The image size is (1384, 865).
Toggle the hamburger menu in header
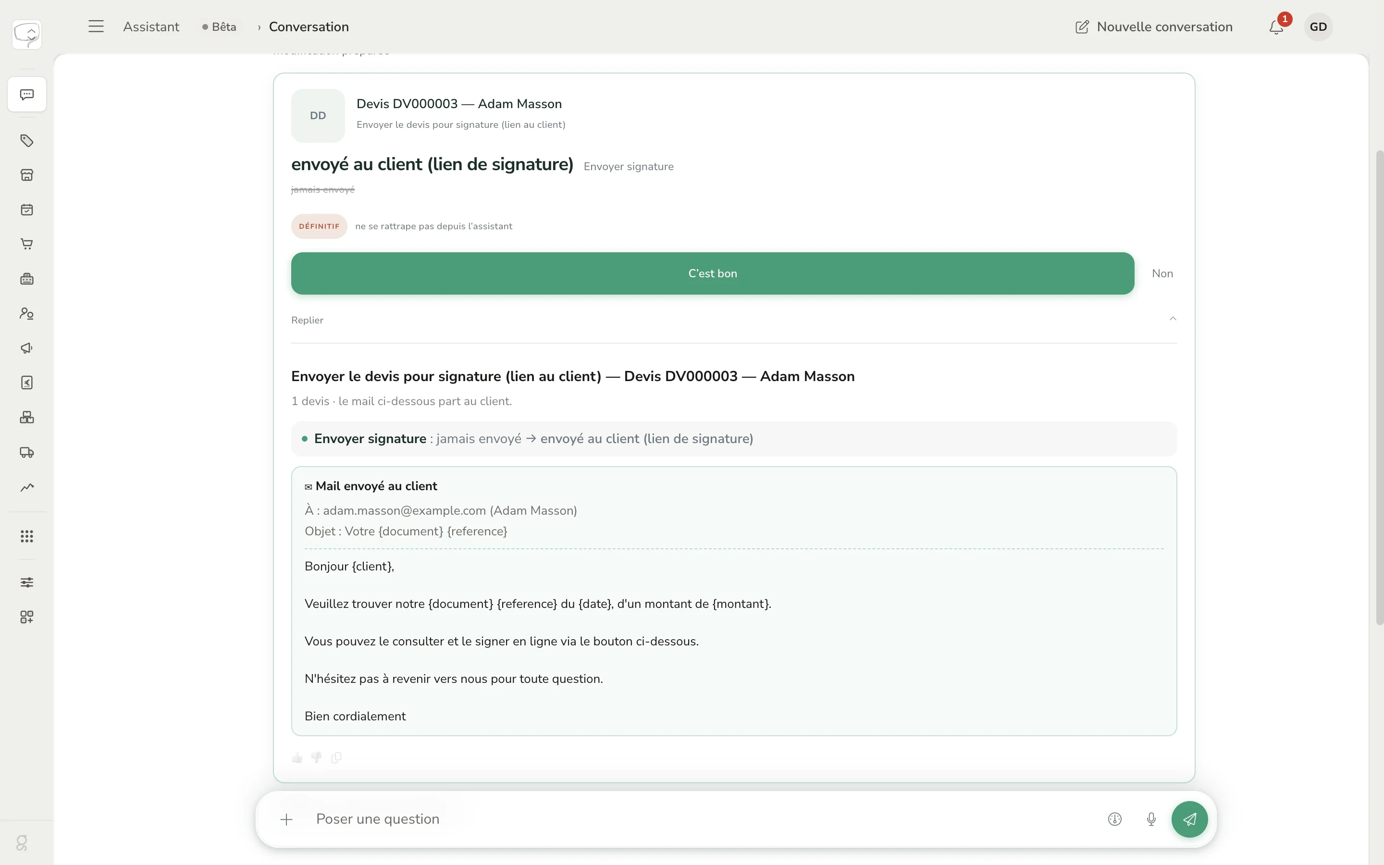tap(96, 26)
